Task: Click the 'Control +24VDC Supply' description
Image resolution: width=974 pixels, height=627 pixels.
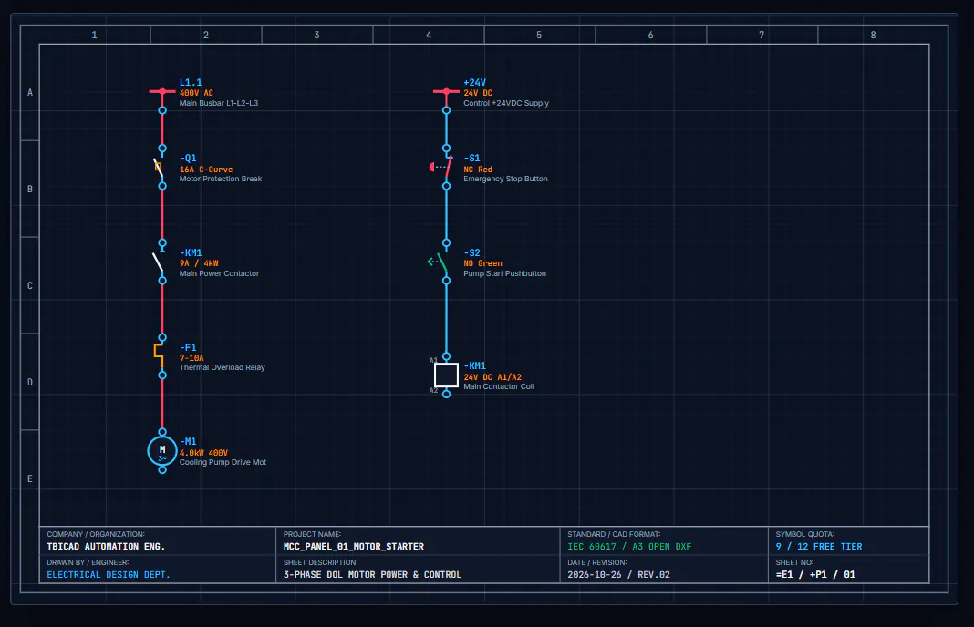Action: (506, 103)
